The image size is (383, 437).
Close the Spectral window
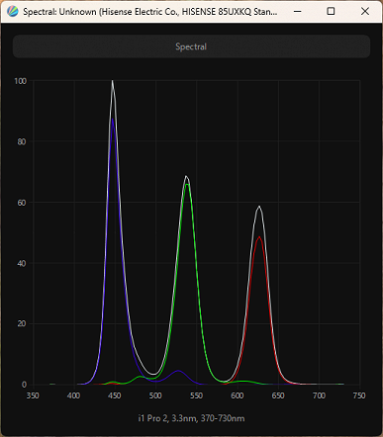click(x=365, y=12)
